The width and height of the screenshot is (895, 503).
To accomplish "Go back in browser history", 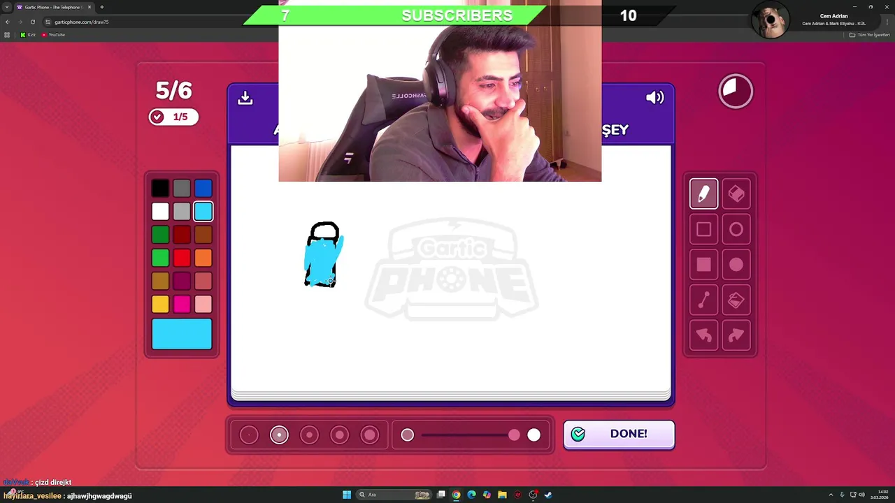I will click(x=8, y=22).
